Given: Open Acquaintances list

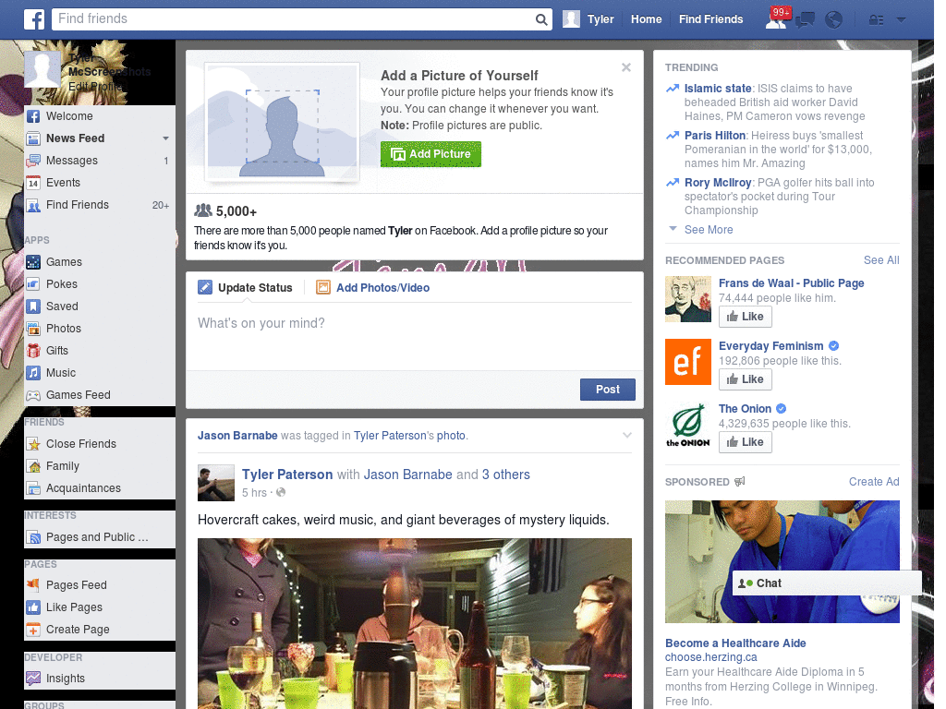Looking at the screenshot, I should coord(100,488).
